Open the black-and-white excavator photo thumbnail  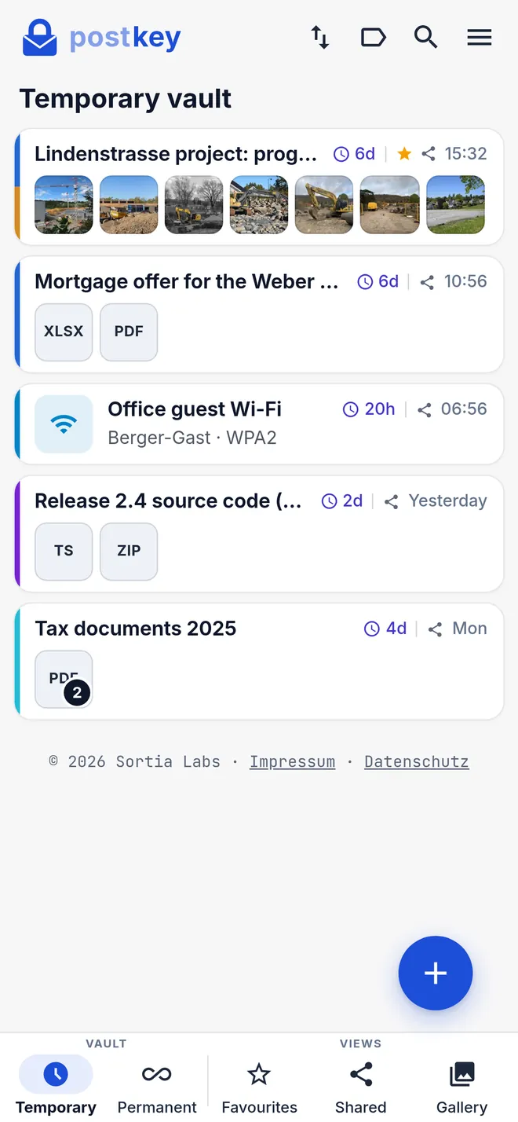click(194, 205)
